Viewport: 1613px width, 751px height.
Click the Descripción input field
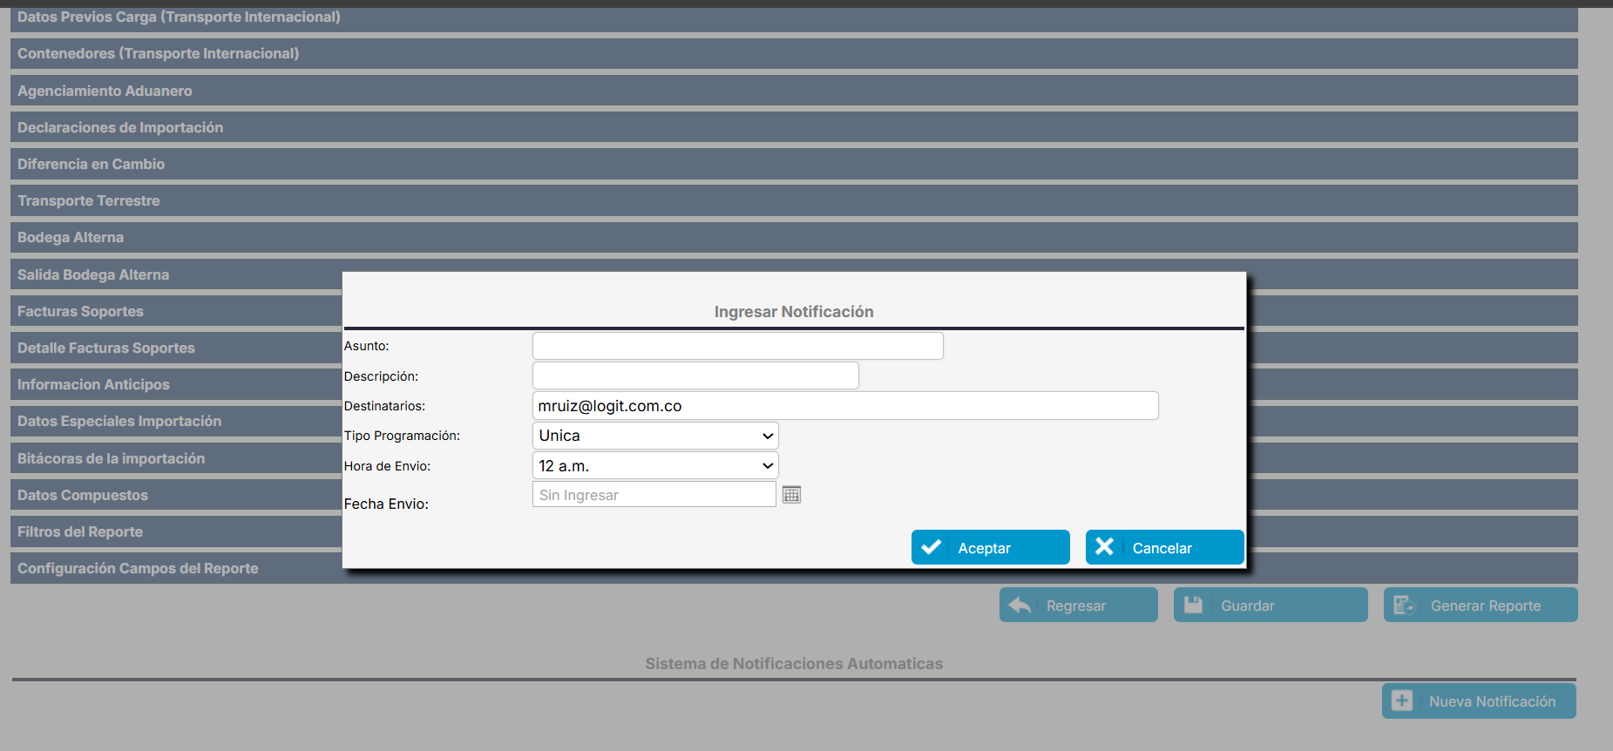tap(695, 375)
